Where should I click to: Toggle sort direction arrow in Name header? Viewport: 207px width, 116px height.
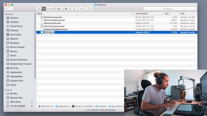click(x=132, y=14)
